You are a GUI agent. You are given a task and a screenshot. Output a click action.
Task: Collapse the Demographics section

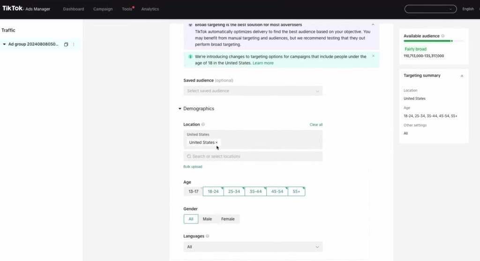(180, 109)
